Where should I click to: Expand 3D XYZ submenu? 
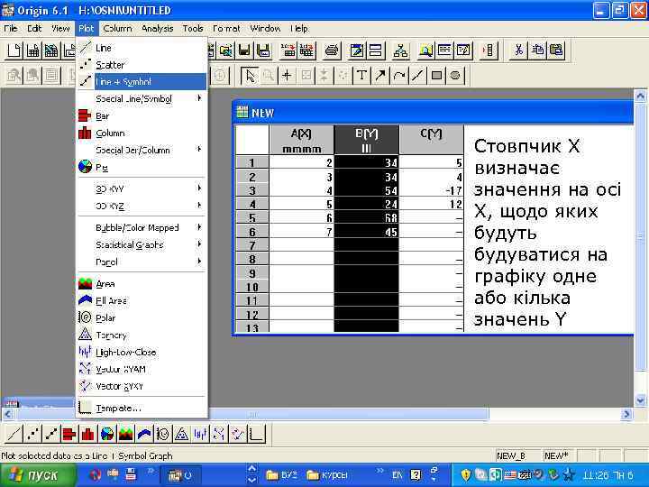click(142, 206)
